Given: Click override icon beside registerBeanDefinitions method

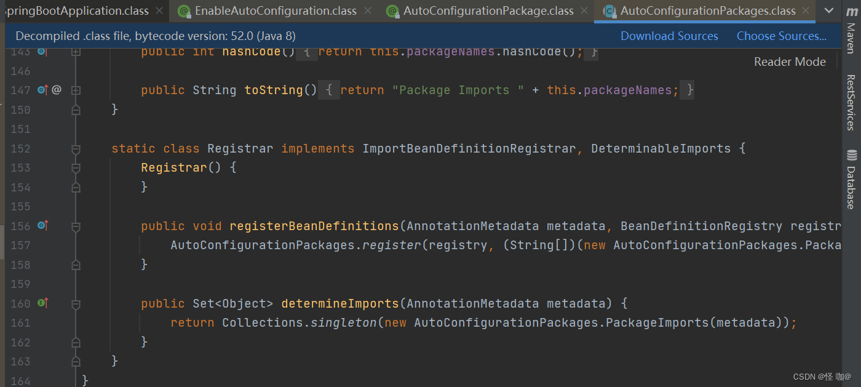Looking at the screenshot, I should point(42,226).
